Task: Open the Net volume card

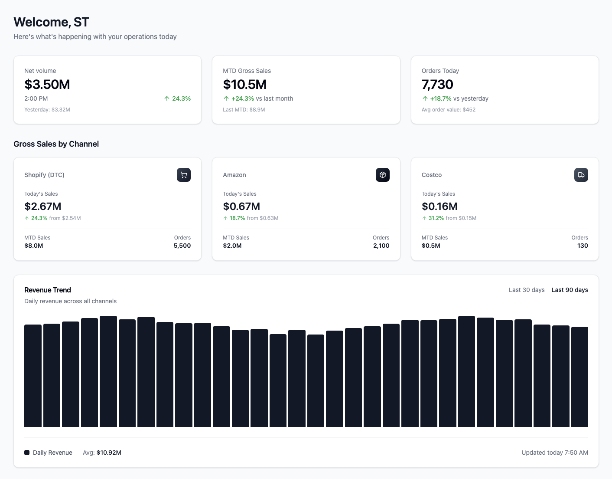Action: [107, 90]
